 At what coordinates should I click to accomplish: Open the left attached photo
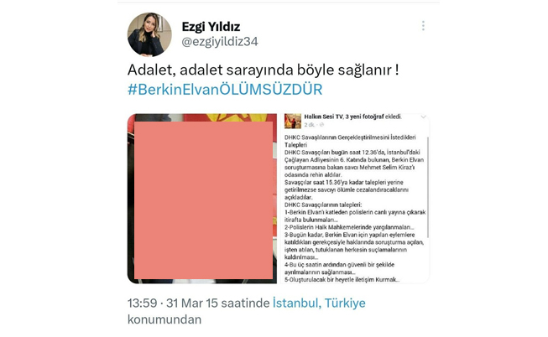[202, 199]
